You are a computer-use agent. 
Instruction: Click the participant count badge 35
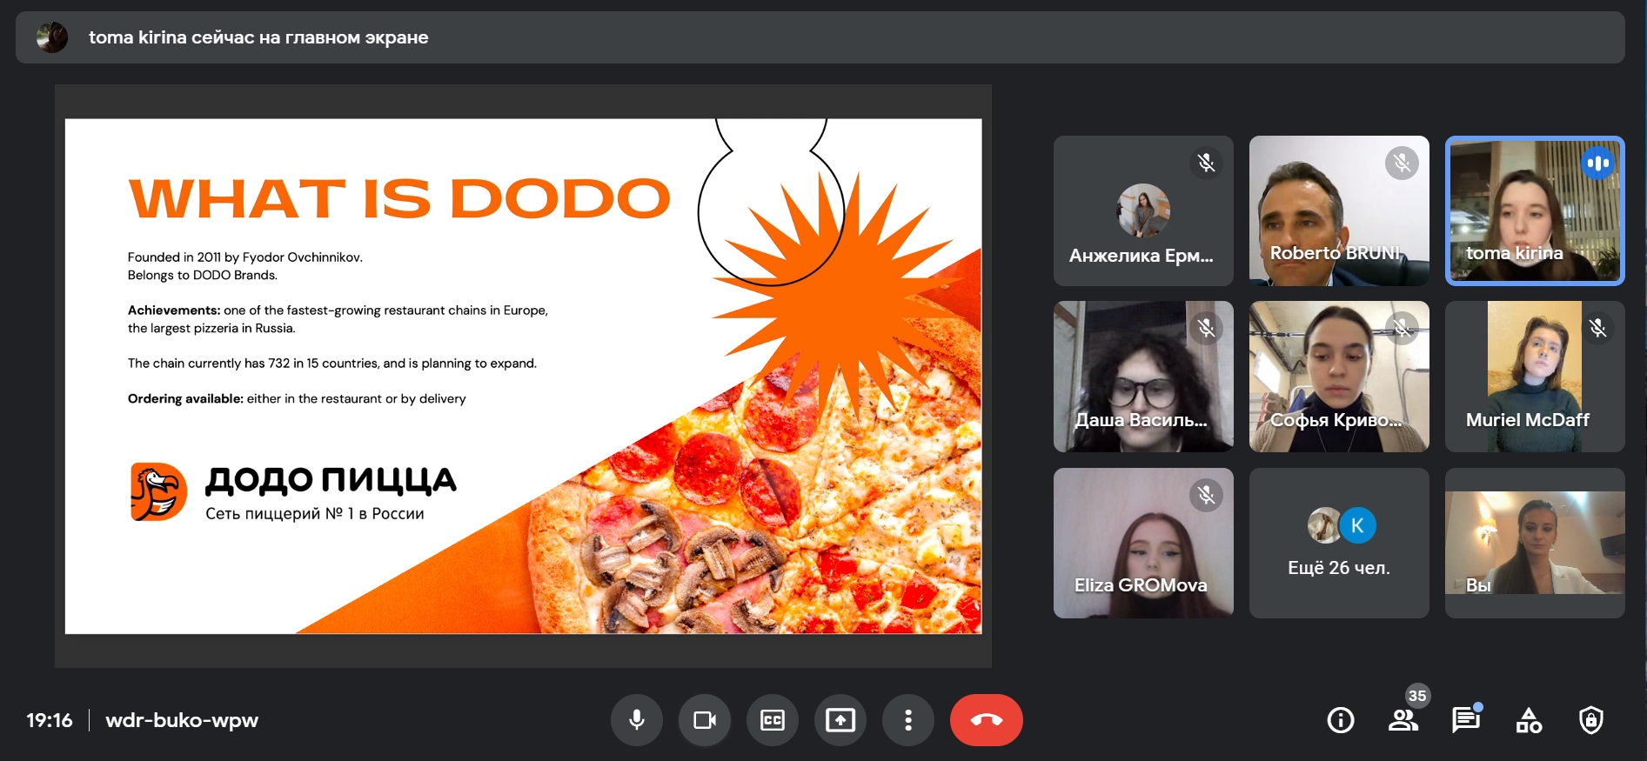point(1417,696)
